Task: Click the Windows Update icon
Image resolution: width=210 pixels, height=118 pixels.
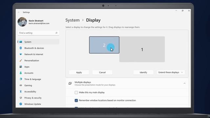Action: point(21,104)
